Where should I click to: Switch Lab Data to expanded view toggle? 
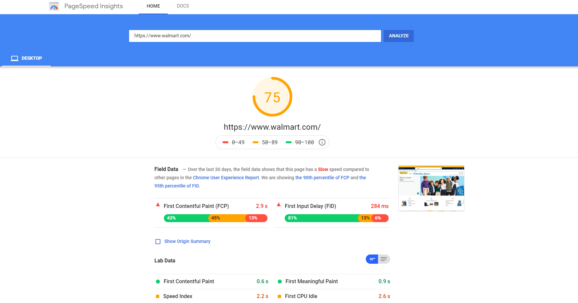tap(384, 259)
